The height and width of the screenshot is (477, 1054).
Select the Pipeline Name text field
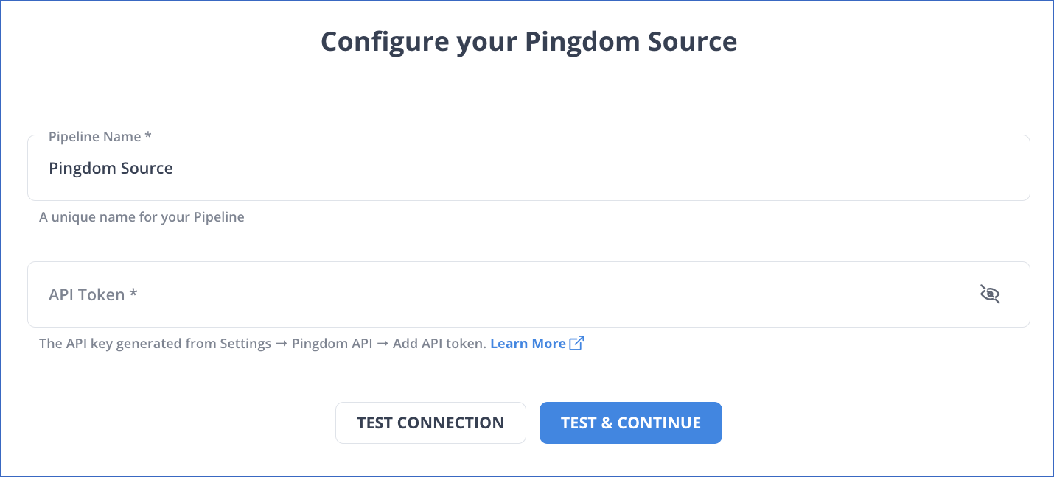point(442,168)
